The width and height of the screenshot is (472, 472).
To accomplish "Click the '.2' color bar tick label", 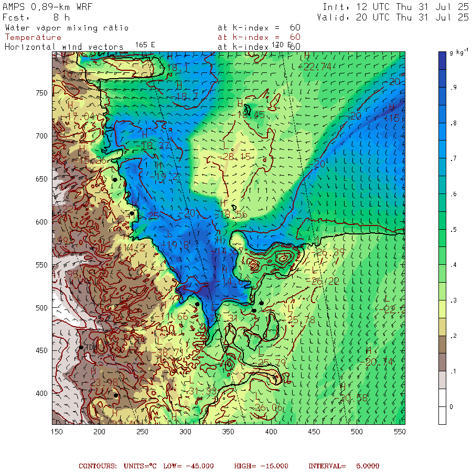I will coord(453,336).
